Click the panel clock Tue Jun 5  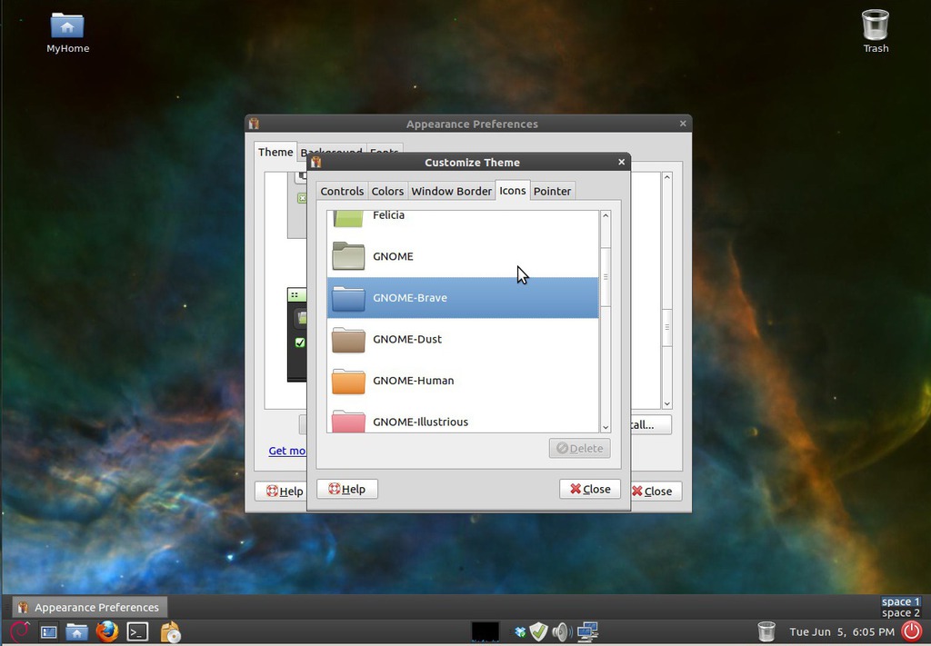pyautogui.click(x=842, y=631)
